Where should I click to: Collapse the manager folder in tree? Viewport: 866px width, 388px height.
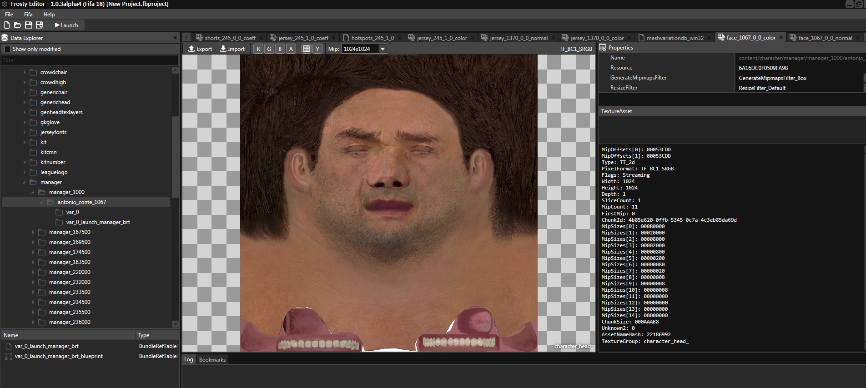pos(24,182)
